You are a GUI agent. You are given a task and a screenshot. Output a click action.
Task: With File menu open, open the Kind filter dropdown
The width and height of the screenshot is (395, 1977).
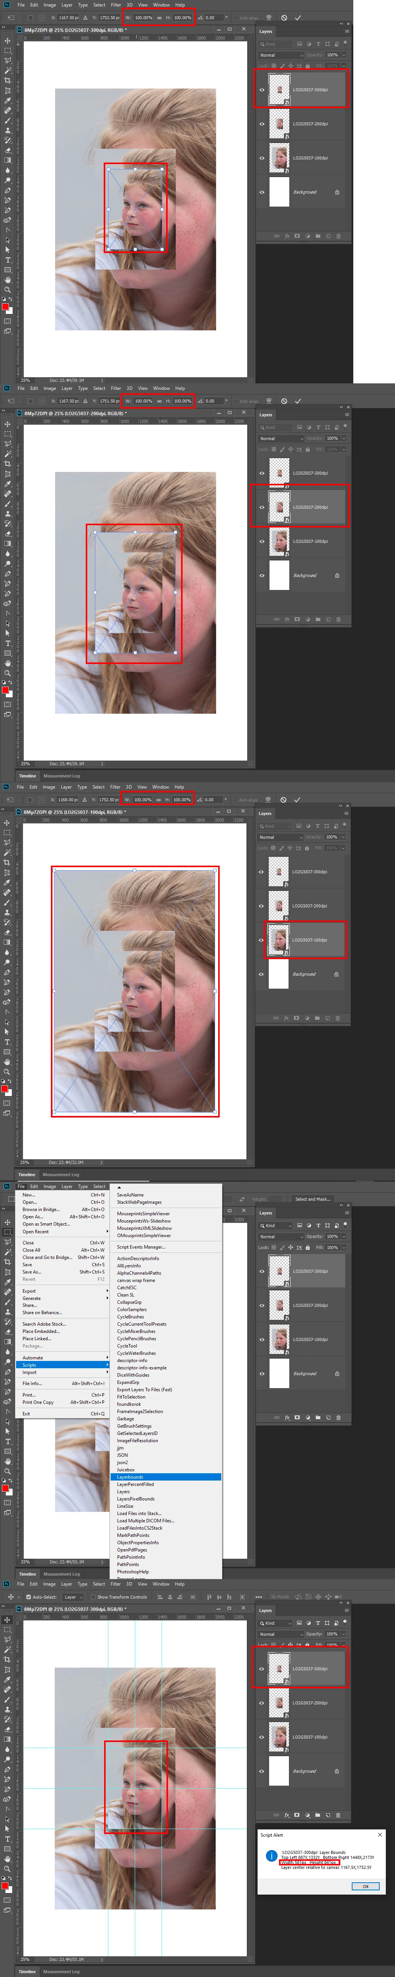275,1226
